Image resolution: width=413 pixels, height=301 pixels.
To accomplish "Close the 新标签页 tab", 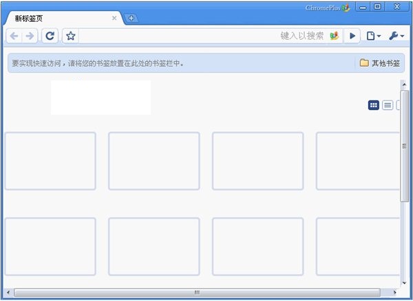I will tap(114, 18).
